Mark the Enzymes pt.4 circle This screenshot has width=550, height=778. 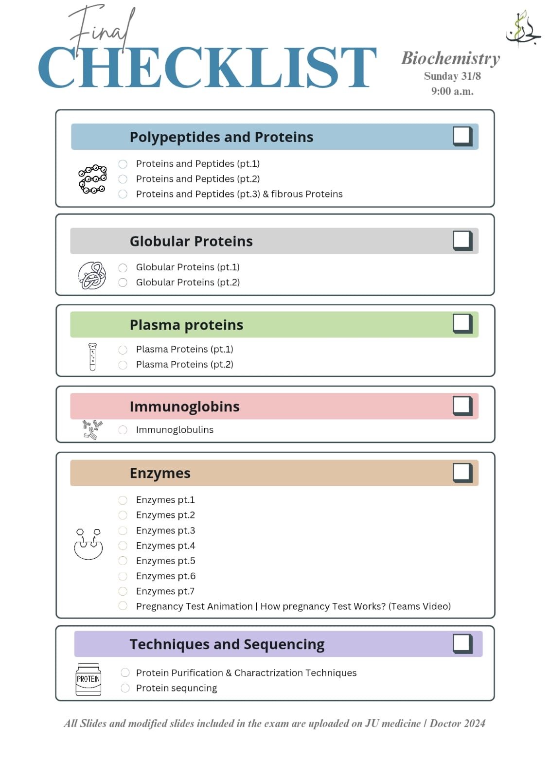123,546
